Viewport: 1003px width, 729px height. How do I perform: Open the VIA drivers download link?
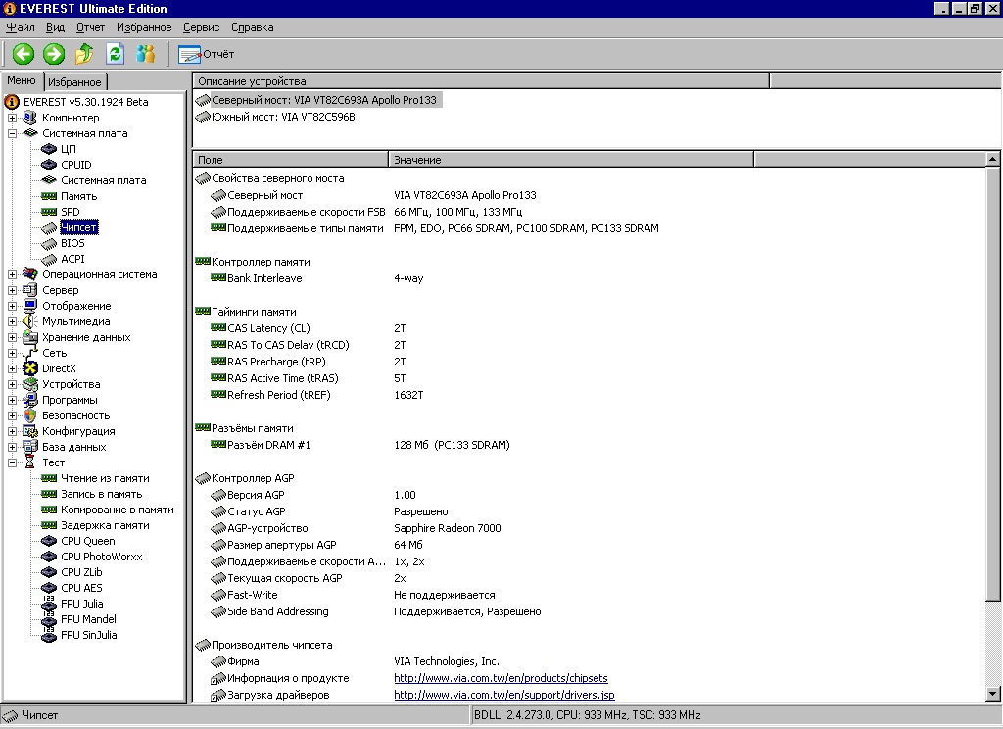(x=503, y=695)
